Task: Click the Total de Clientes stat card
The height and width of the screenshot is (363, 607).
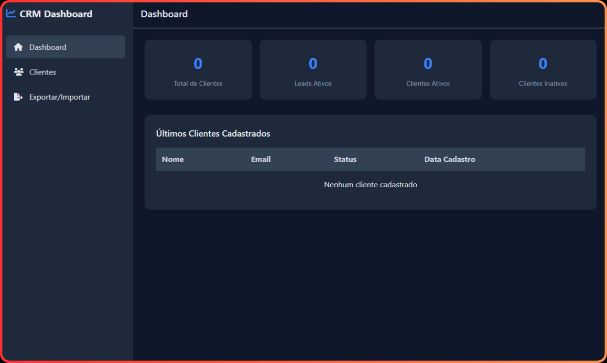Action: point(198,70)
